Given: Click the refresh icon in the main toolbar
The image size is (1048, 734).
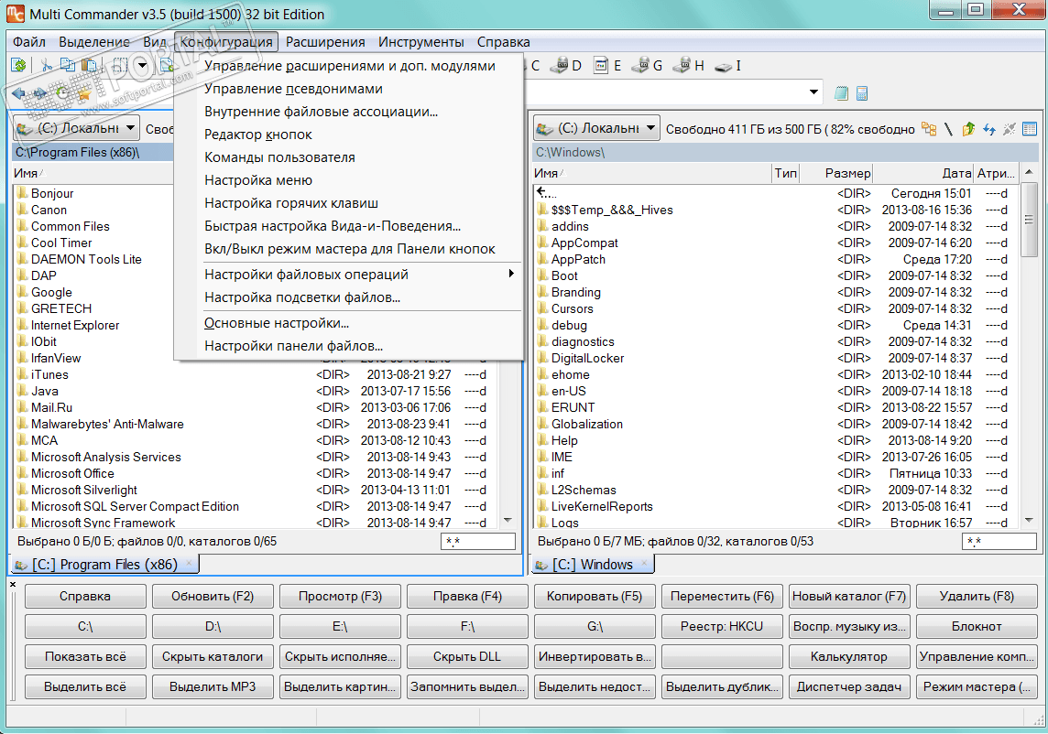Looking at the screenshot, I should pos(19,65).
